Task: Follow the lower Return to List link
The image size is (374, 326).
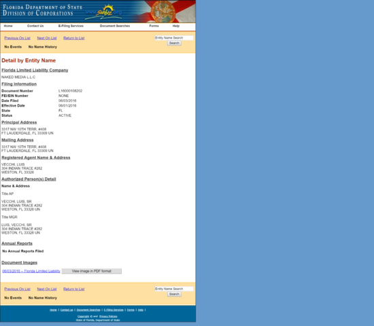Action: 74,289
